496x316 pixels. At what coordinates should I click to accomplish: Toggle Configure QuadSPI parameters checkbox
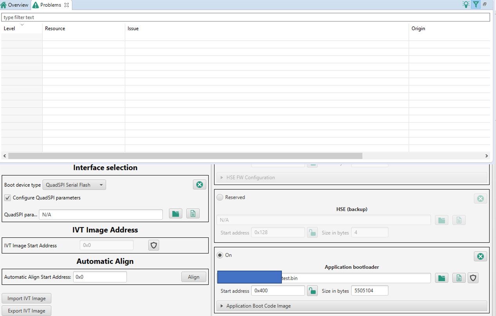click(x=7, y=197)
